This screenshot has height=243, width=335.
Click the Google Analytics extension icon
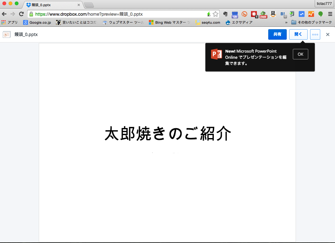tap(311, 14)
